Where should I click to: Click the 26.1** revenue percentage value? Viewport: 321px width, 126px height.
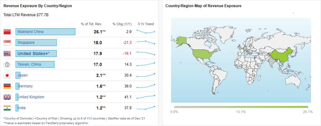click(99, 32)
